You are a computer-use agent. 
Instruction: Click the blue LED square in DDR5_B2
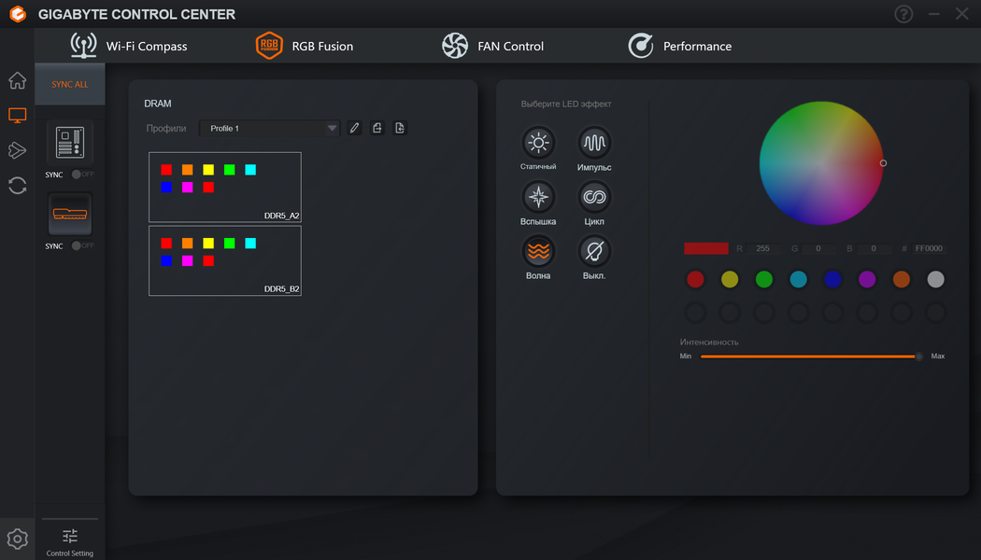166,260
